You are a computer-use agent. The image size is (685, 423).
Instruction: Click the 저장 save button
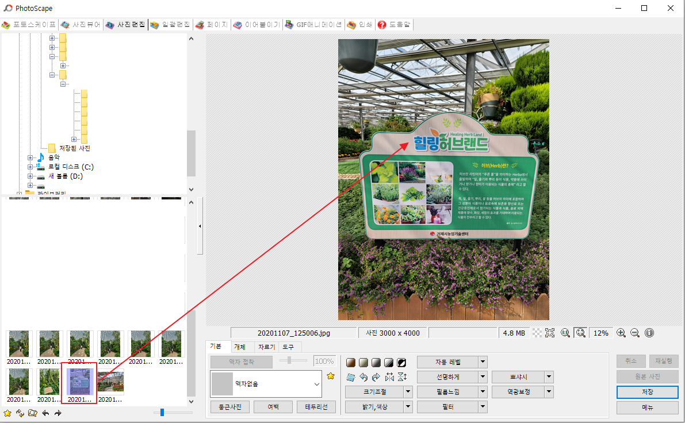pyautogui.click(x=648, y=392)
